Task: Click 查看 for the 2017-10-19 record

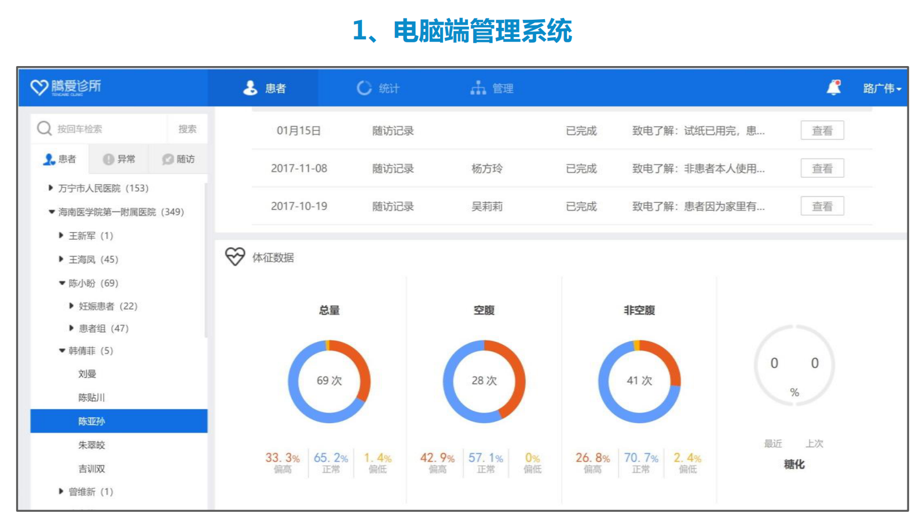Action: [822, 206]
